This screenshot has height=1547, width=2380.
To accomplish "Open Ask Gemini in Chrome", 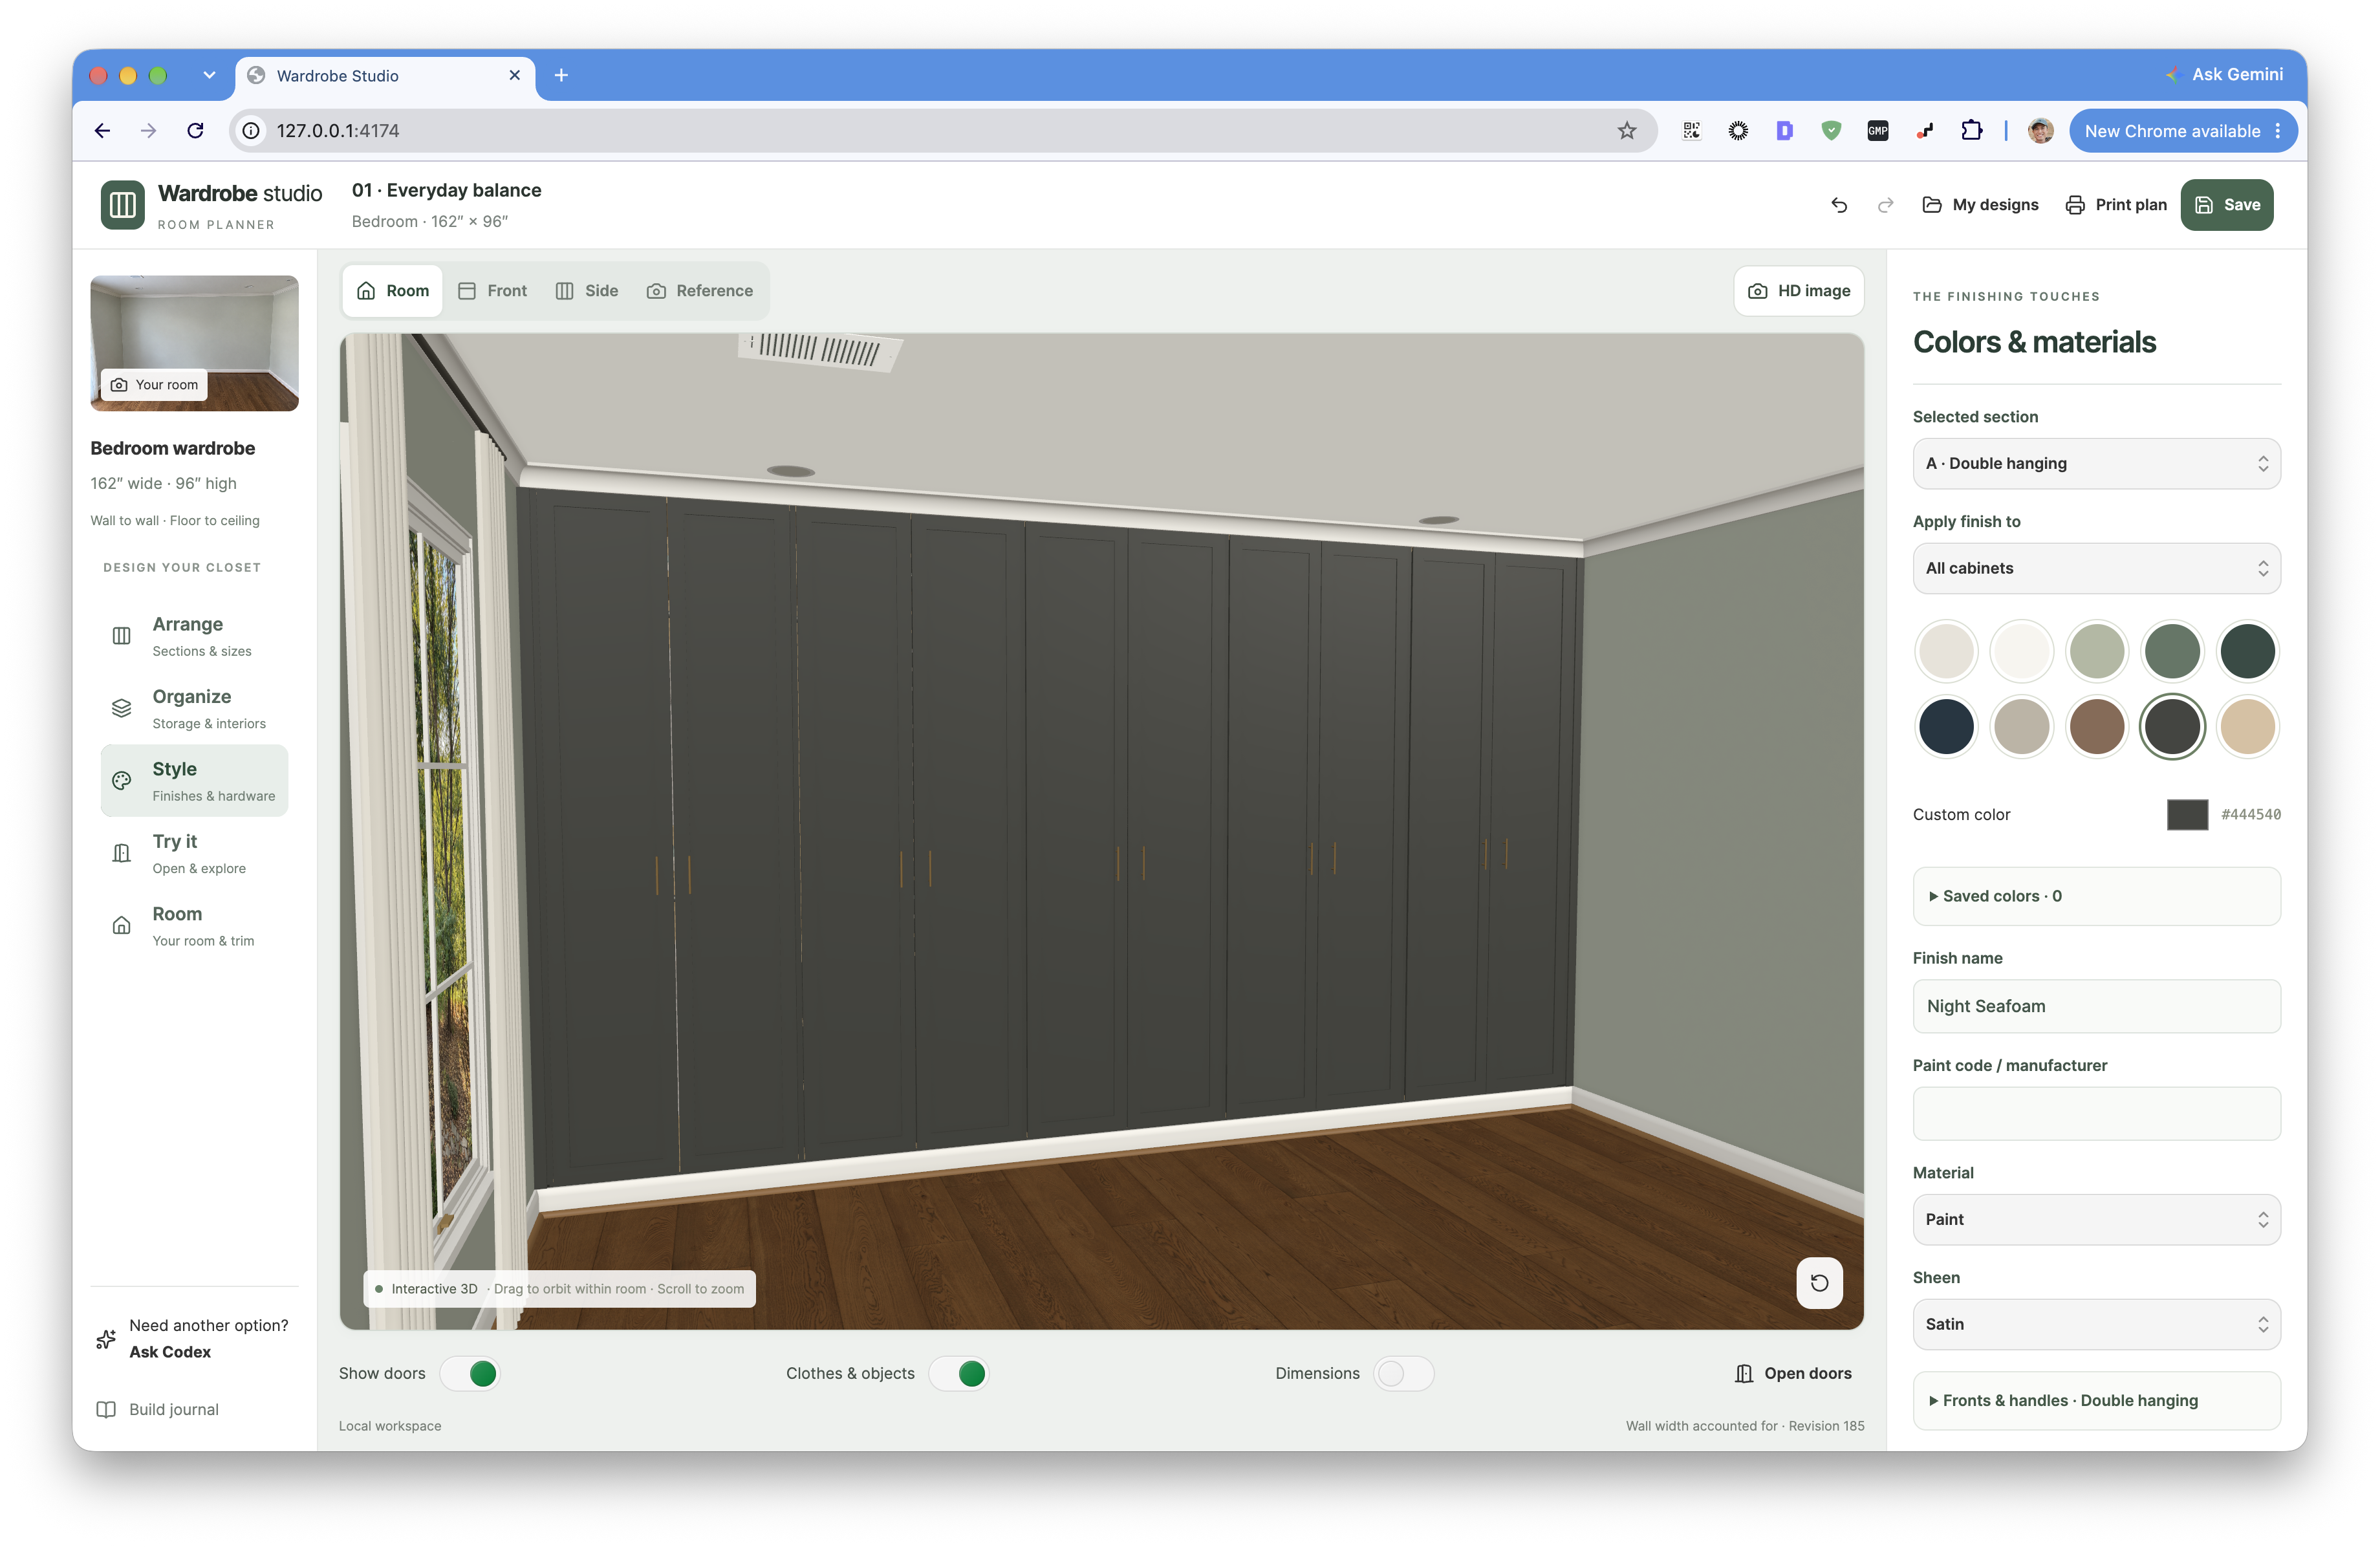I will (x=2224, y=75).
